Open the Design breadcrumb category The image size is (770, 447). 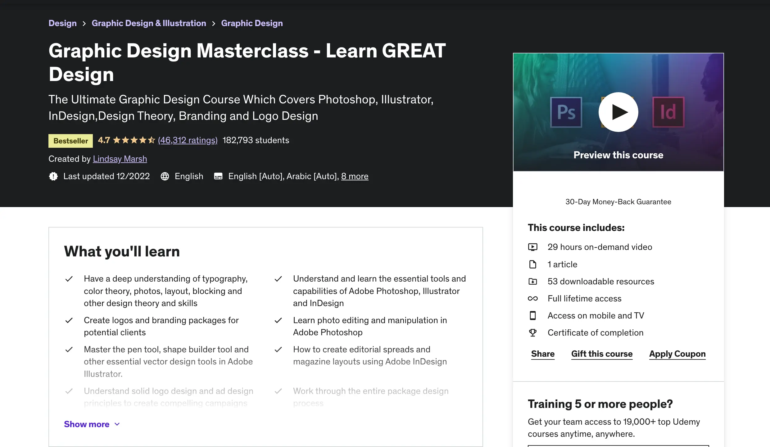point(62,23)
